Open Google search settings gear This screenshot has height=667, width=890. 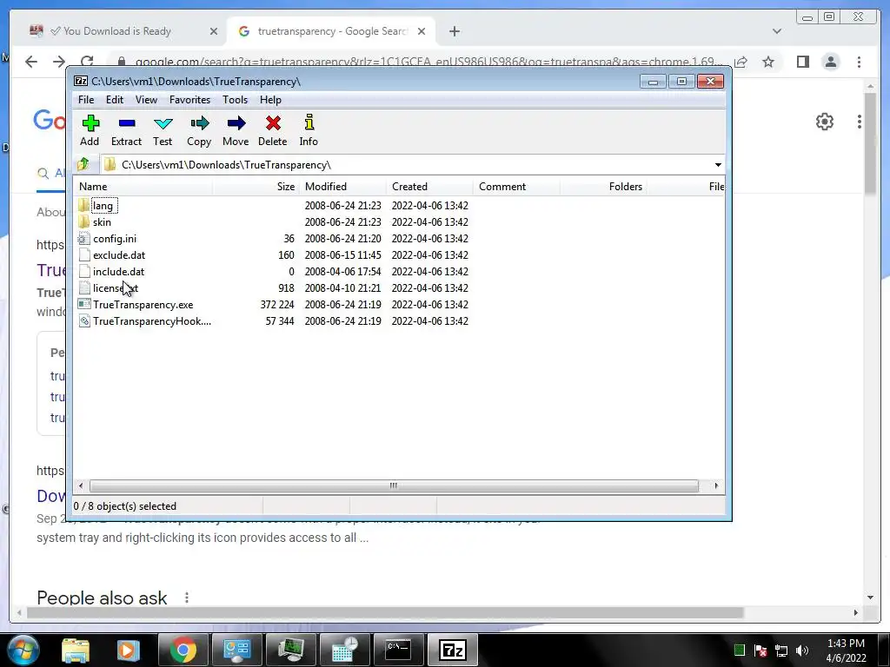(825, 122)
